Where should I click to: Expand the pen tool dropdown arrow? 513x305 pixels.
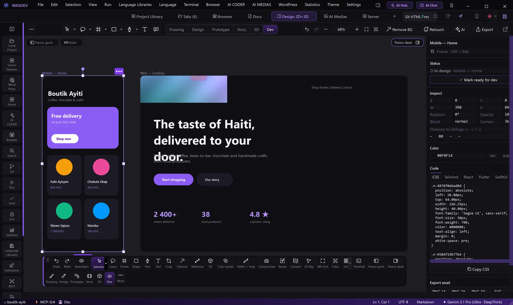(x=137, y=30)
